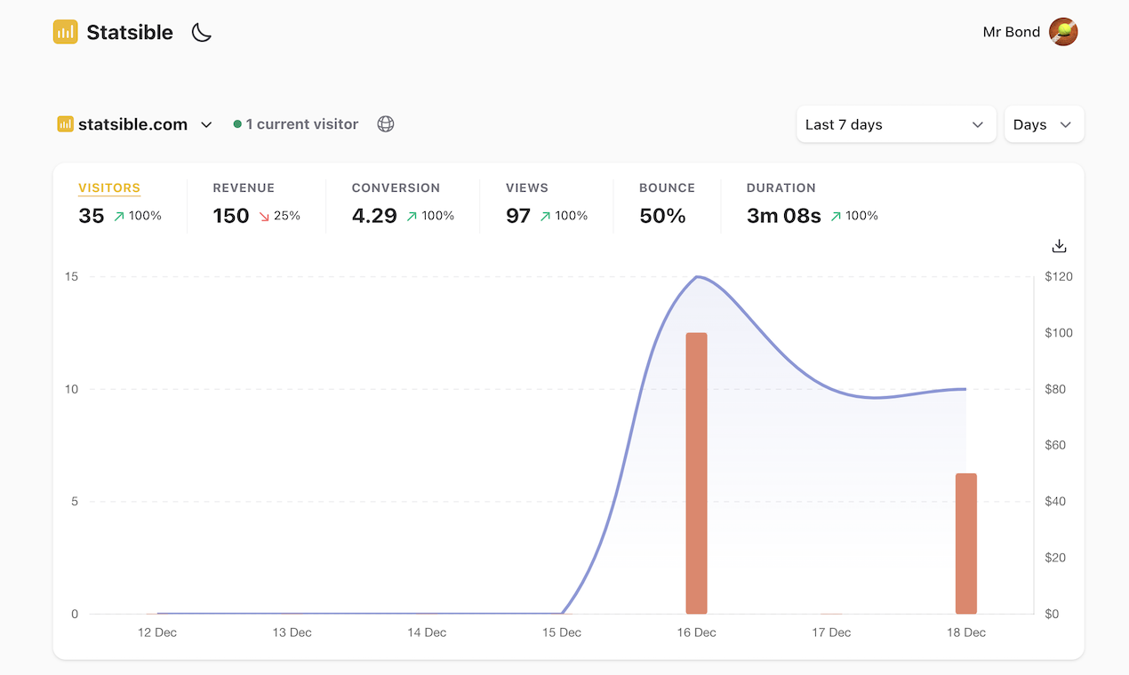Click the Statsible brand name

[130, 33]
